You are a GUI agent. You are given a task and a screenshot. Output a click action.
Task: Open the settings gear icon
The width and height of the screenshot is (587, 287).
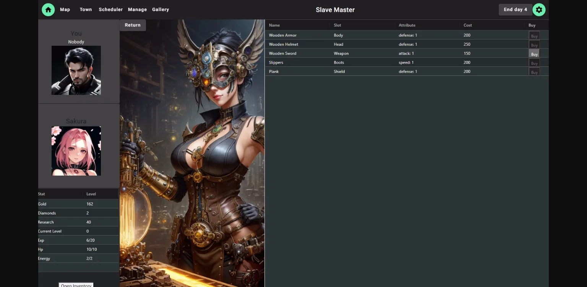tap(539, 10)
